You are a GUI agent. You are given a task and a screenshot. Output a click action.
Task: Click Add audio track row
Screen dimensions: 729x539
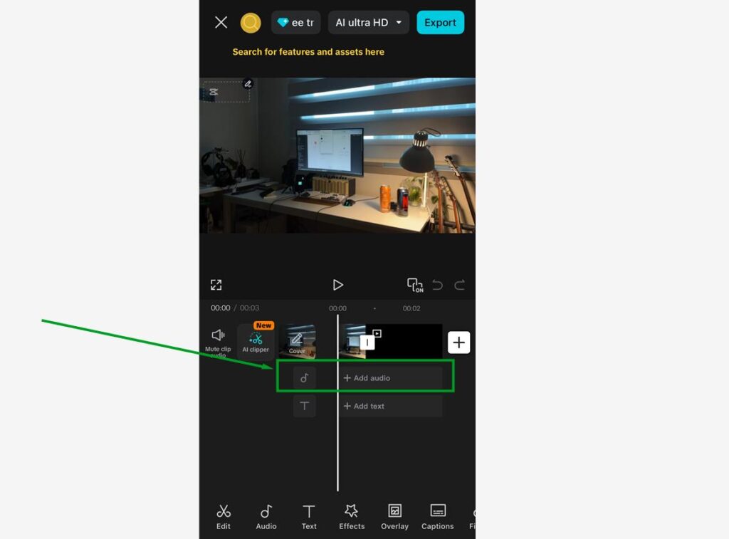coord(390,378)
